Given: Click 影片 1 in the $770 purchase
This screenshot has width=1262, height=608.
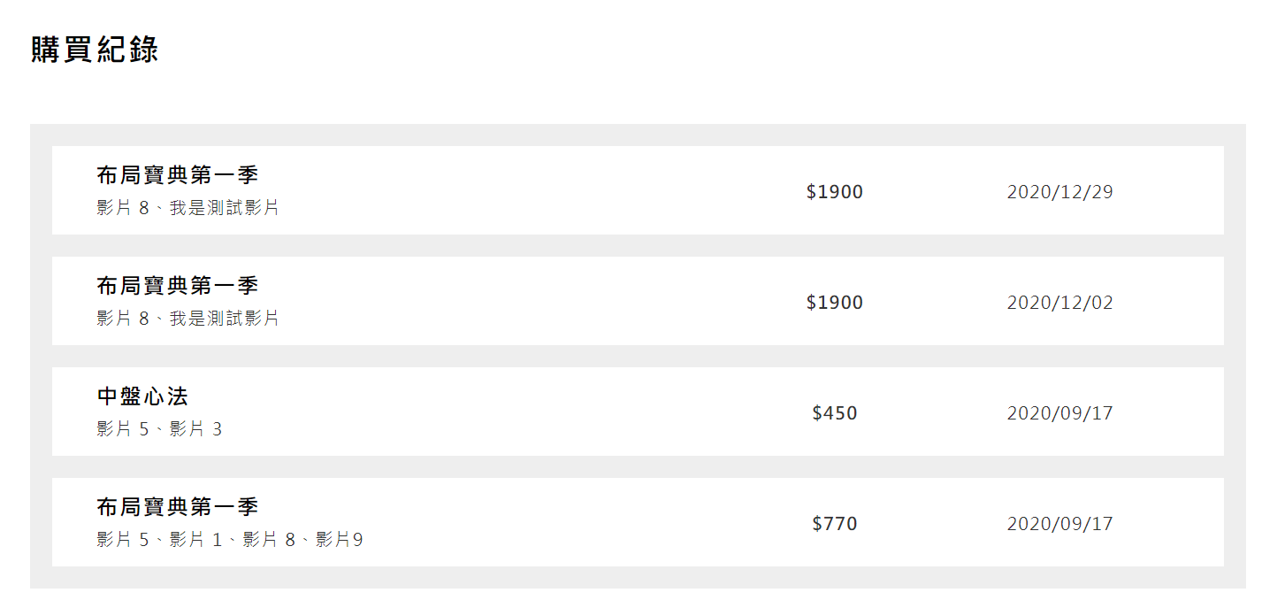Looking at the screenshot, I should [196, 540].
